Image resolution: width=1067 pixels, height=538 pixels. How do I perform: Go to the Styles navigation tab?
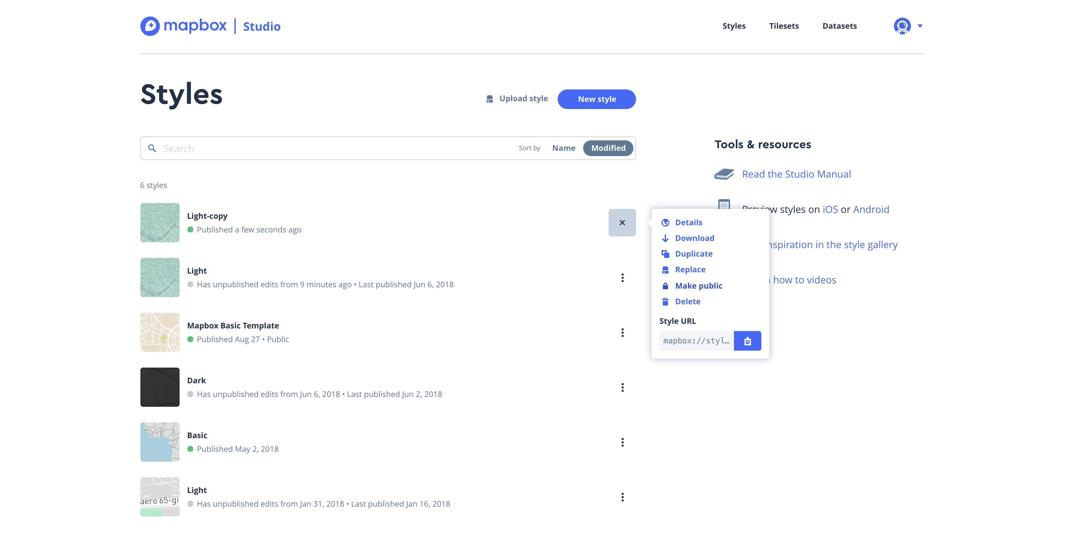[734, 26]
